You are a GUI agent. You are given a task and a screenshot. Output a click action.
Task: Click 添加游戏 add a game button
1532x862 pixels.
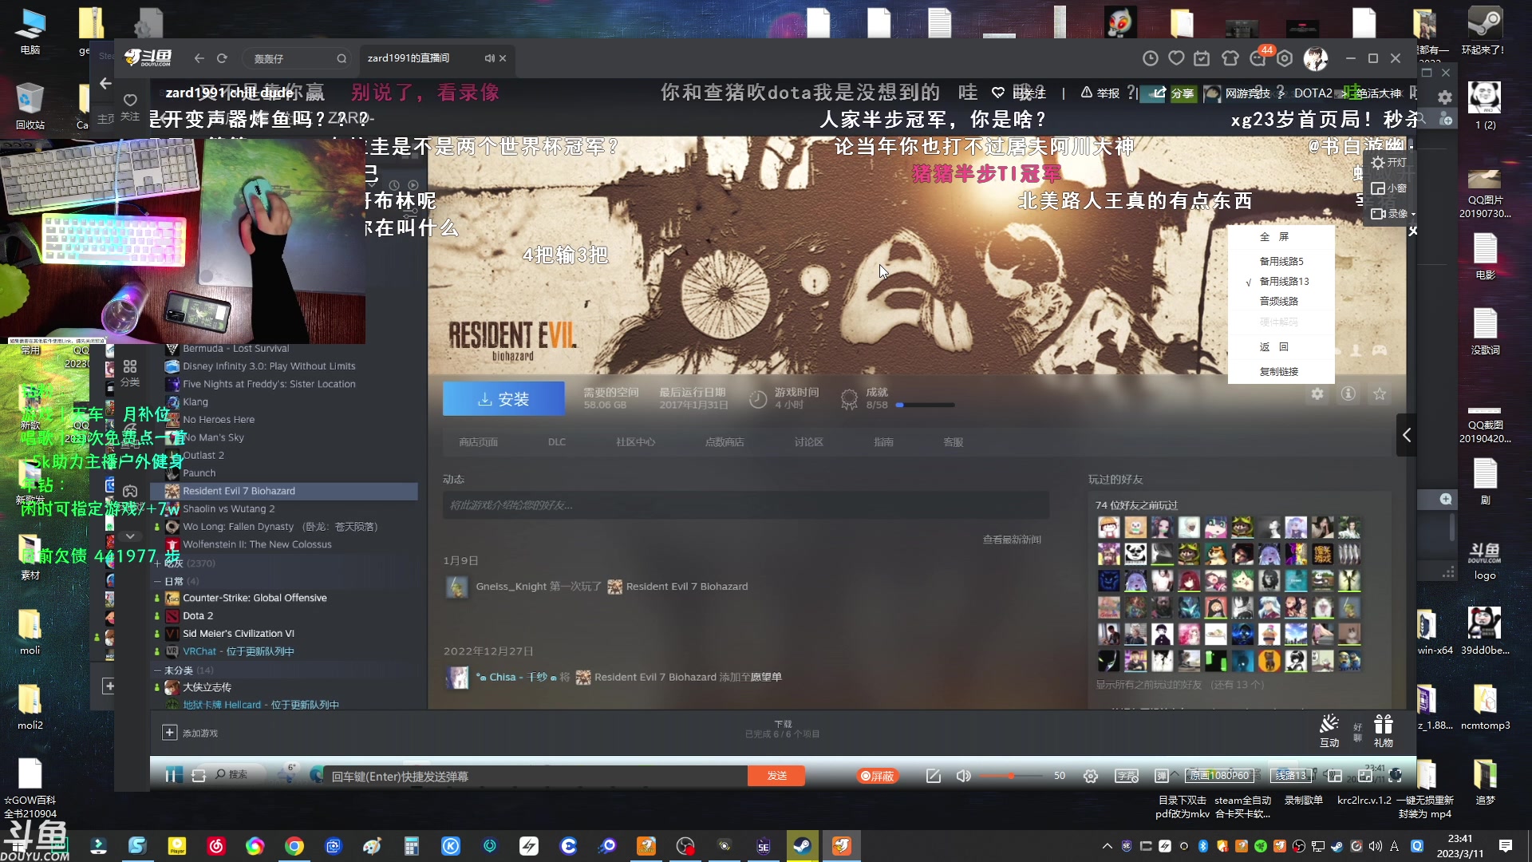coord(190,733)
